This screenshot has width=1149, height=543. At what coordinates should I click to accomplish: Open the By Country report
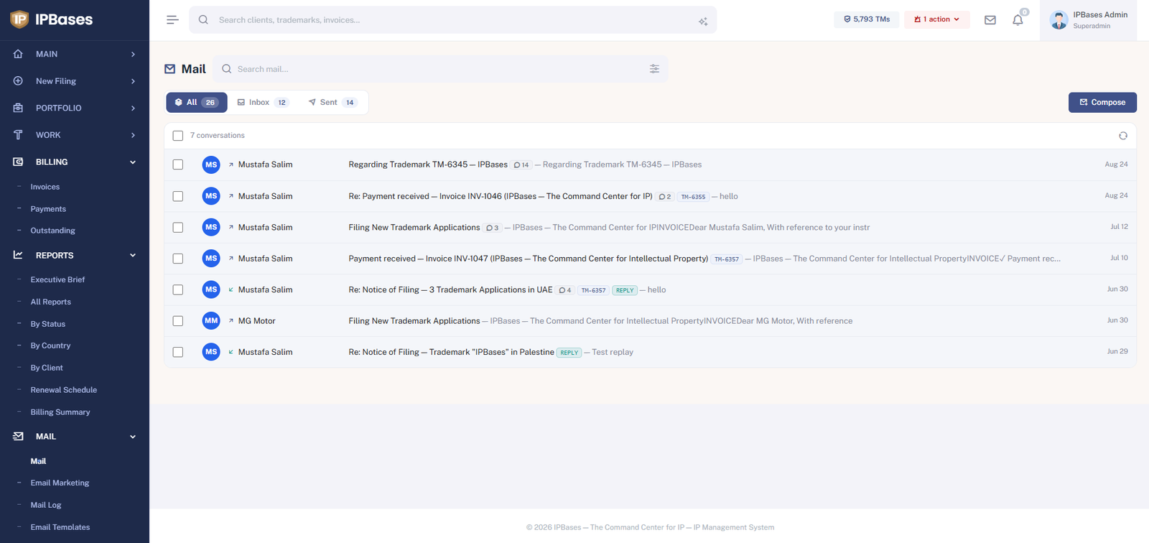click(x=50, y=345)
